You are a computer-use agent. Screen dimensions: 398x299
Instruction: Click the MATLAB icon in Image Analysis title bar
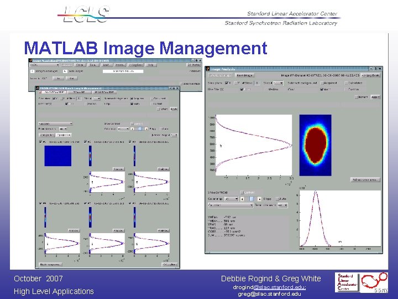tap(207, 69)
